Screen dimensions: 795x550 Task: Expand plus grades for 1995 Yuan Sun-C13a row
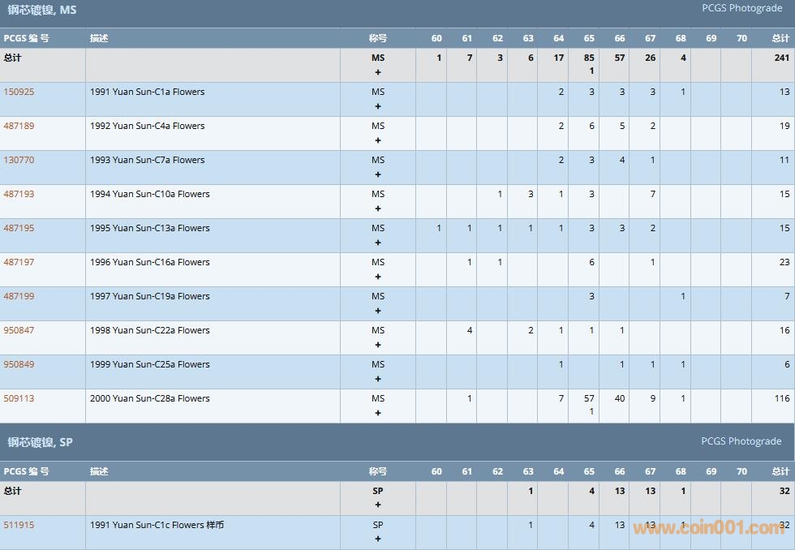pyautogui.click(x=378, y=243)
